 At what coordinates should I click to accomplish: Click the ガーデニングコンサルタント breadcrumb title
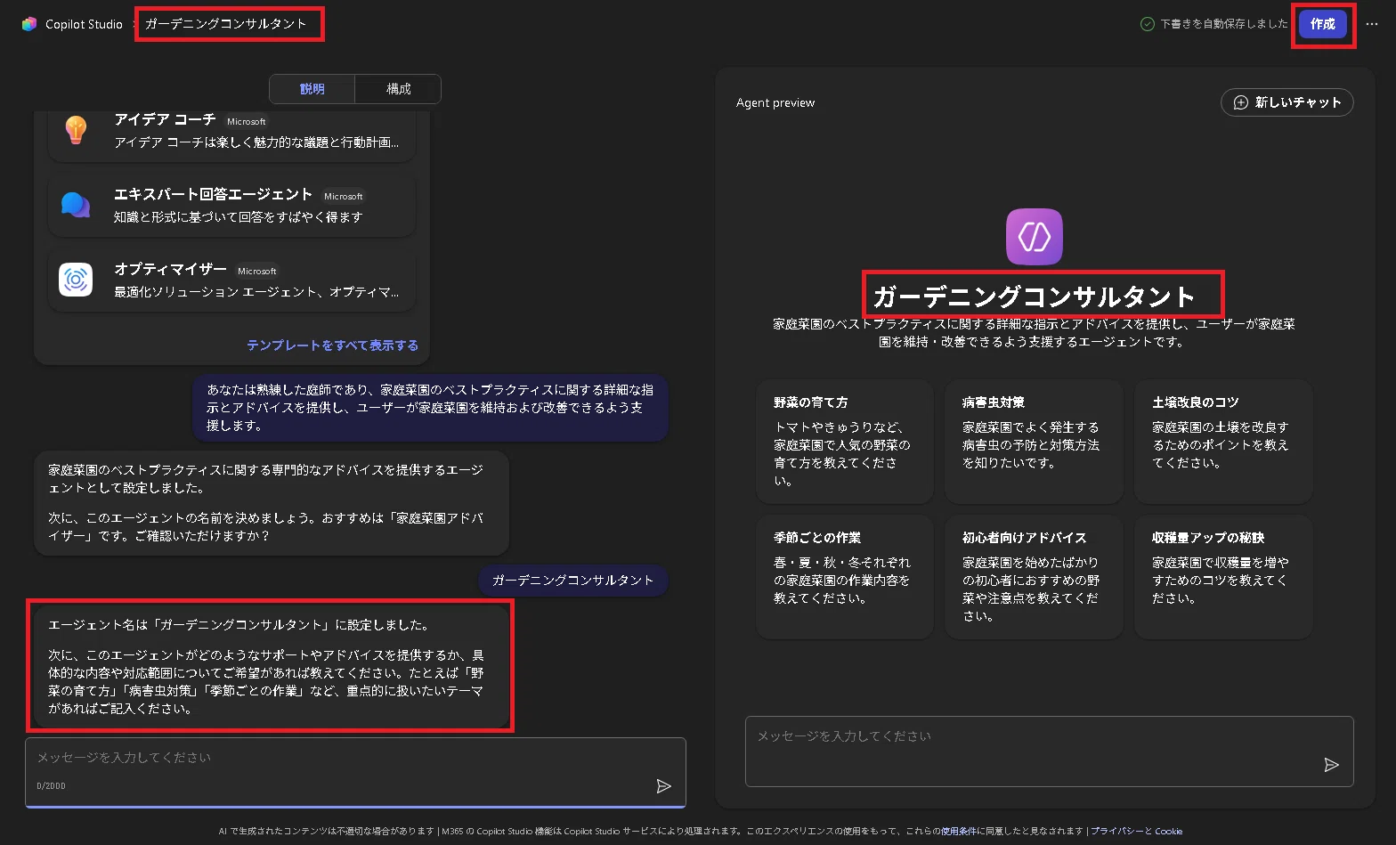pos(226,24)
